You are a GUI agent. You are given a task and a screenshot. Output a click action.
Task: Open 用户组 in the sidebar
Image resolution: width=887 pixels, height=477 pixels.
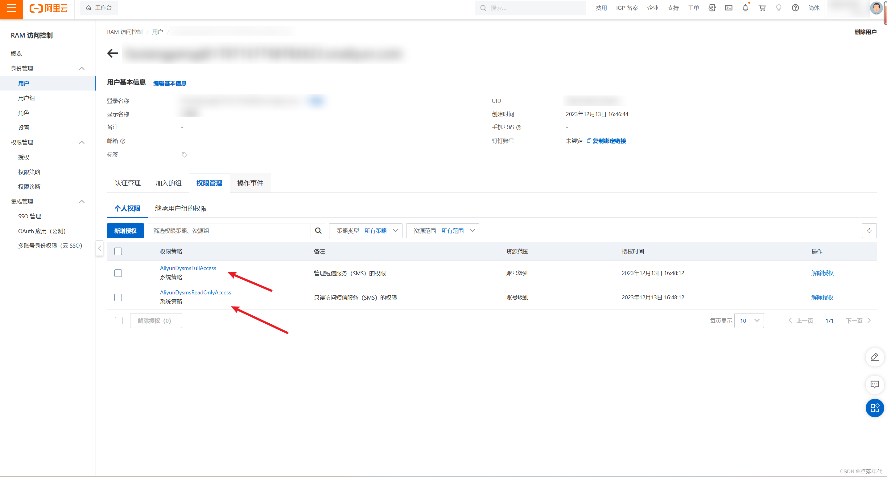(x=27, y=98)
